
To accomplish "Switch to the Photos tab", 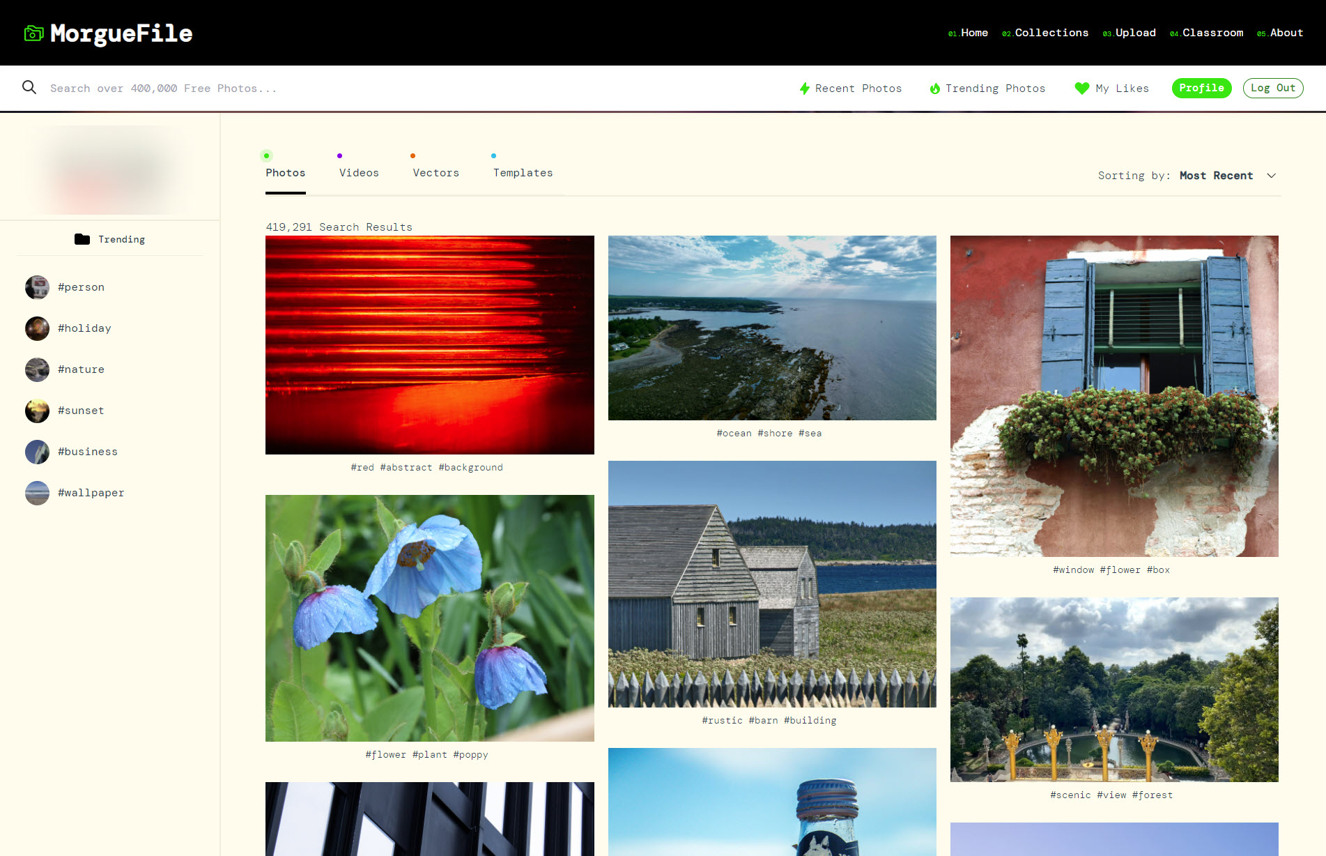I will coord(286,173).
